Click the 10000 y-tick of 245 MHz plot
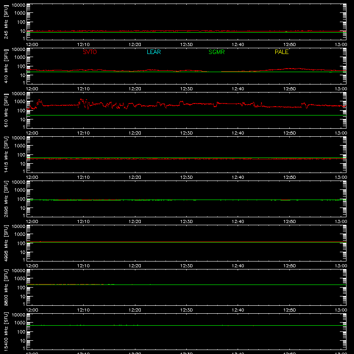354x354 pixels. click(x=19, y=5)
